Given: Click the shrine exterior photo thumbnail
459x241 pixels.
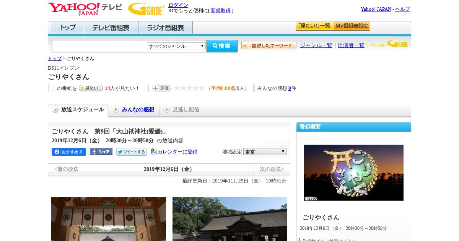Looking at the screenshot, I should pyautogui.click(x=230, y=219).
